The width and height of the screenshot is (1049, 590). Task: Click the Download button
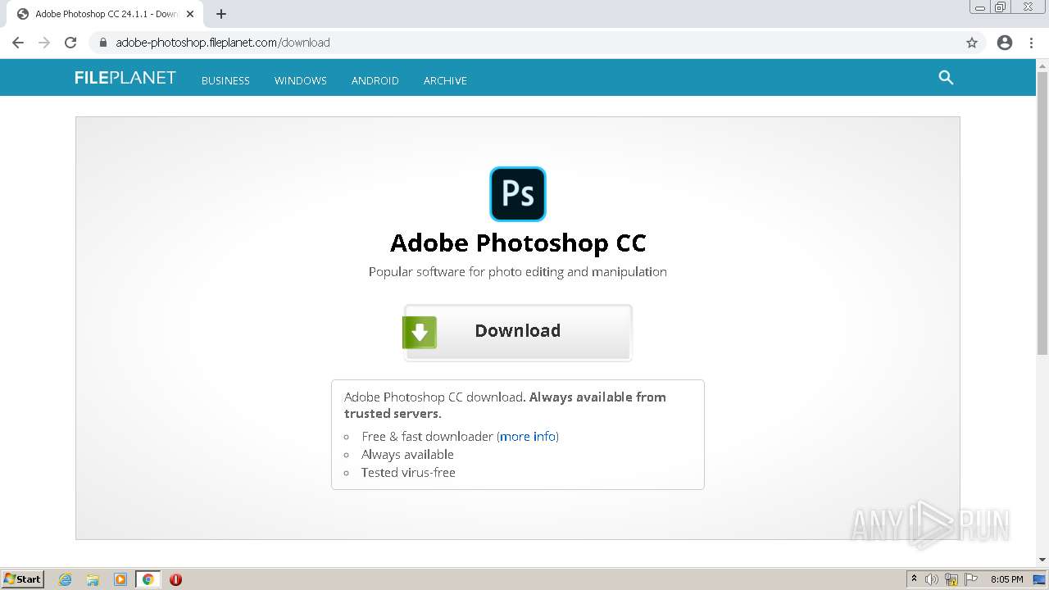click(518, 332)
